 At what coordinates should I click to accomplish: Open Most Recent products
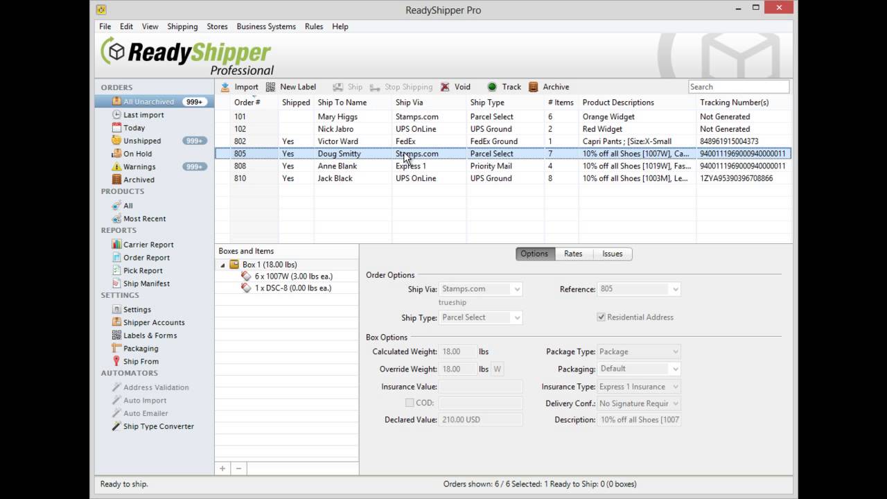coord(144,218)
